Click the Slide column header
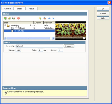 tap(18, 23)
